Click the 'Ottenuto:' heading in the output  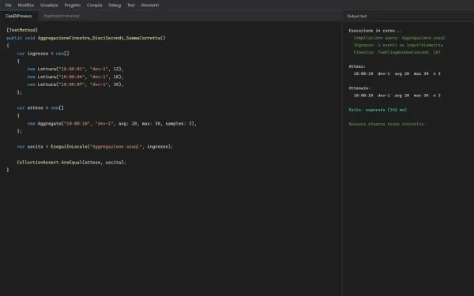[x=359, y=88]
